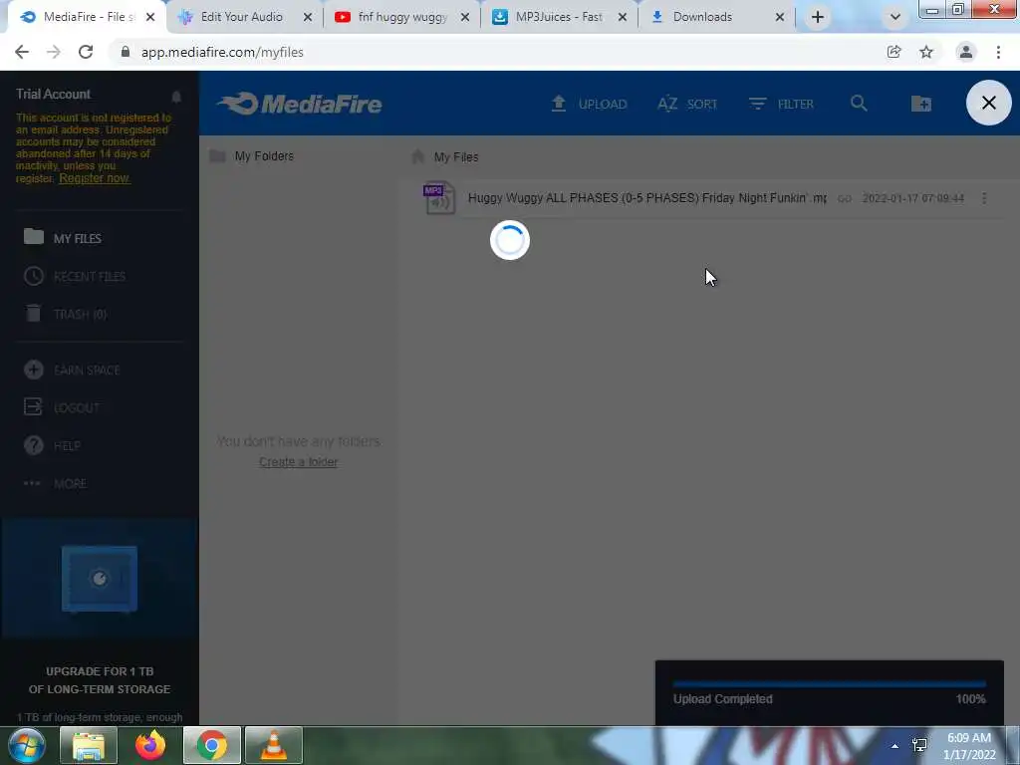Expand the More sidebar item

pos(55,484)
